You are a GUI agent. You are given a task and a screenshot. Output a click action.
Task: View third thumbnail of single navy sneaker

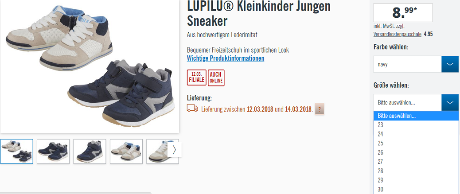[x=90, y=151]
